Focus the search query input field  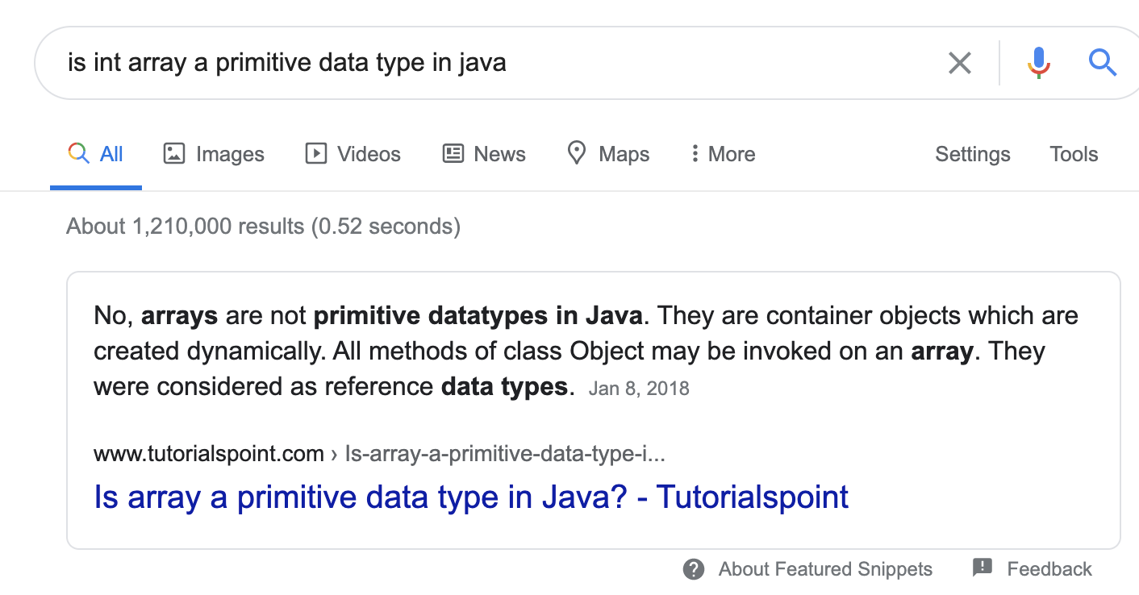click(500, 63)
